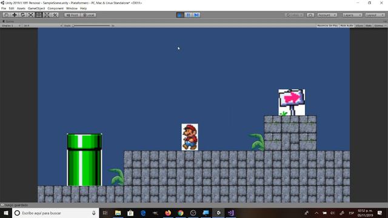This screenshot has width=388, height=218.
Task: Open Visual Studio from taskbar
Action: pyautogui.click(x=231, y=213)
